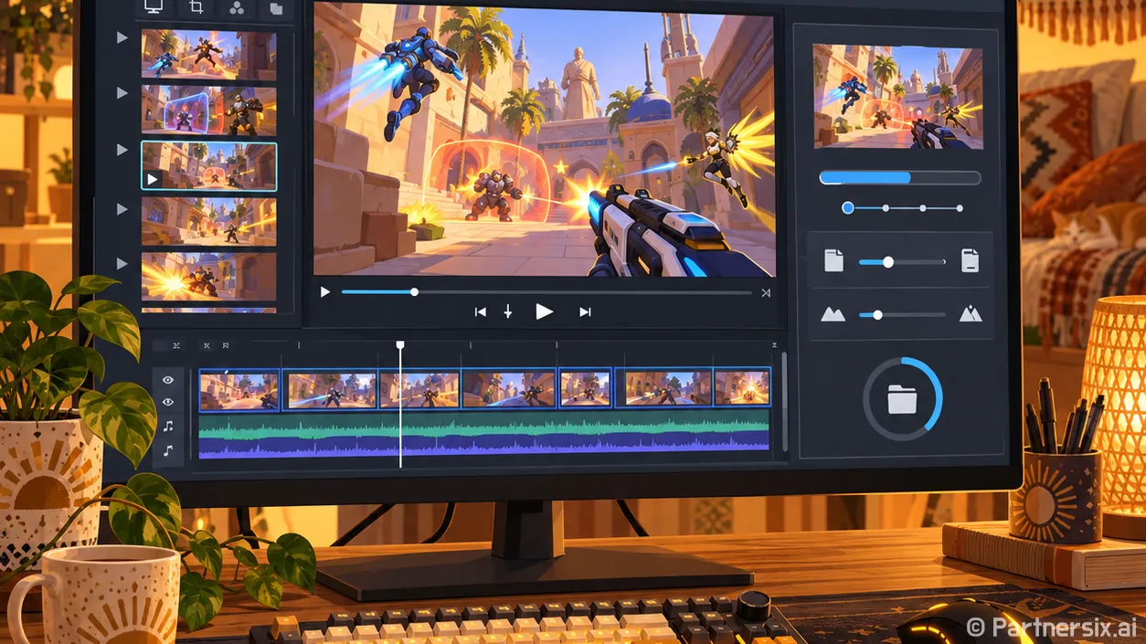
Task: Skip to next clip with skip-forward icon
Action: tap(585, 312)
